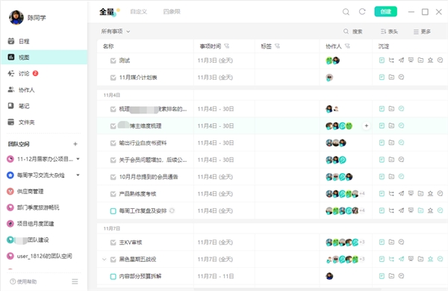Switch to the 四象限 tab
448x291 pixels.
pos(172,12)
